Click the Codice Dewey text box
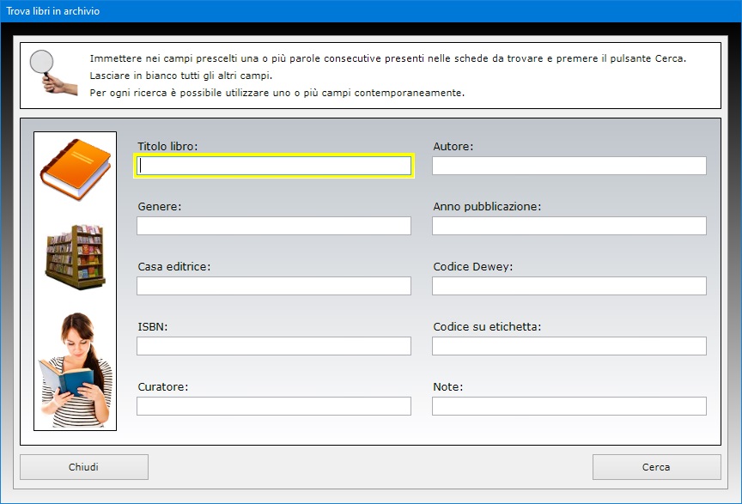Screen dimensions: 742x504 pos(569,286)
